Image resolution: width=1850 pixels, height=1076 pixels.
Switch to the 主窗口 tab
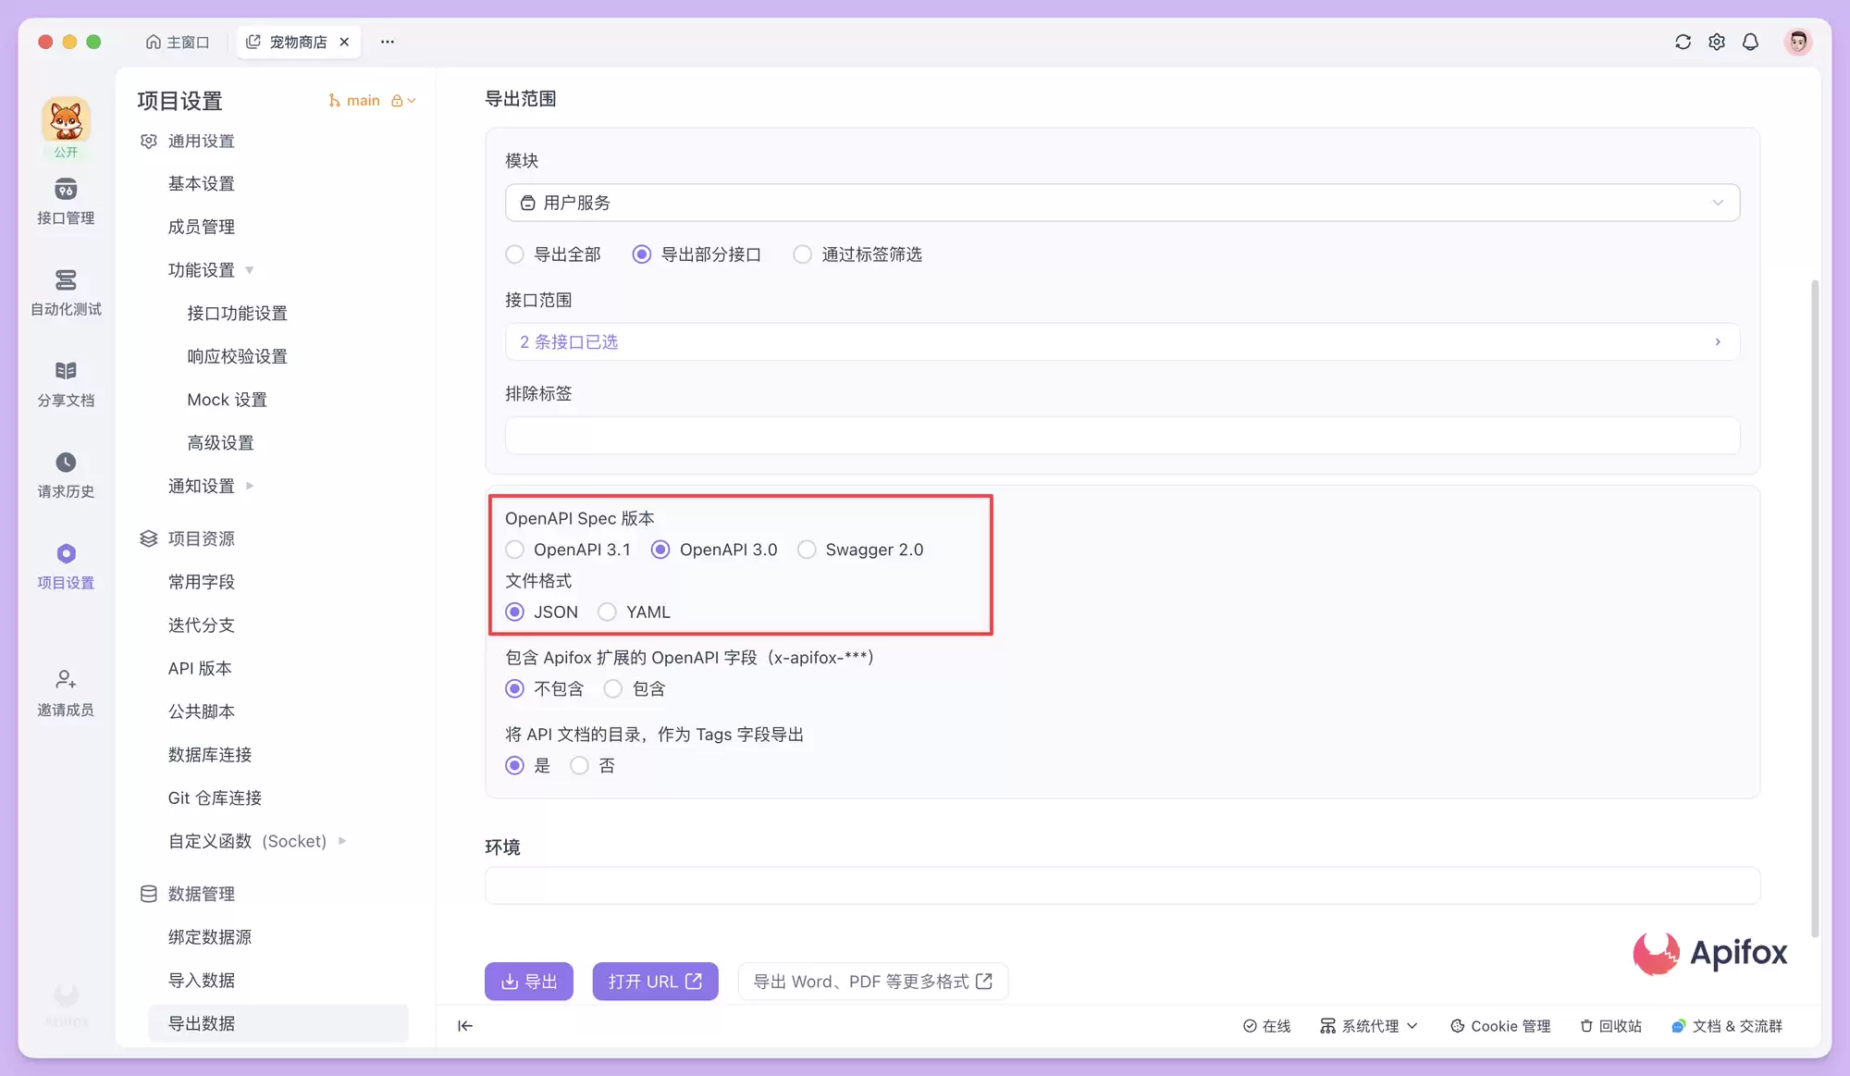tap(178, 42)
